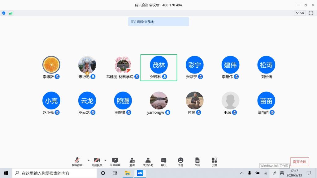
Task: Toggle unmute microphone (解除静音)
Action: point(77,160)
